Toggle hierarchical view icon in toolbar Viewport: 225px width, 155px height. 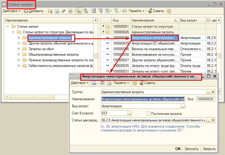point(78,11)
